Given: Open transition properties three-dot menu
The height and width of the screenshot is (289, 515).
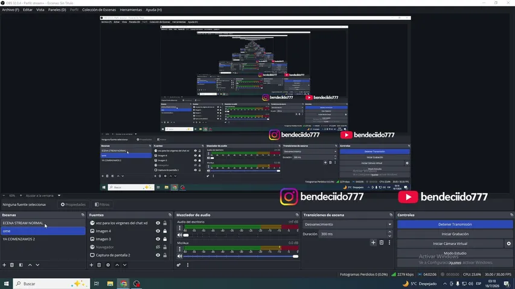Looking at the screenshot, I should click(389, 243).
